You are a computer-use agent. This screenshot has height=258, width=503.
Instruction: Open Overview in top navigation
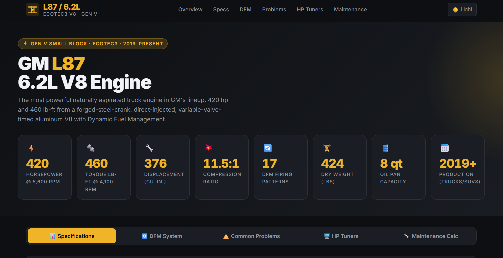190,10
